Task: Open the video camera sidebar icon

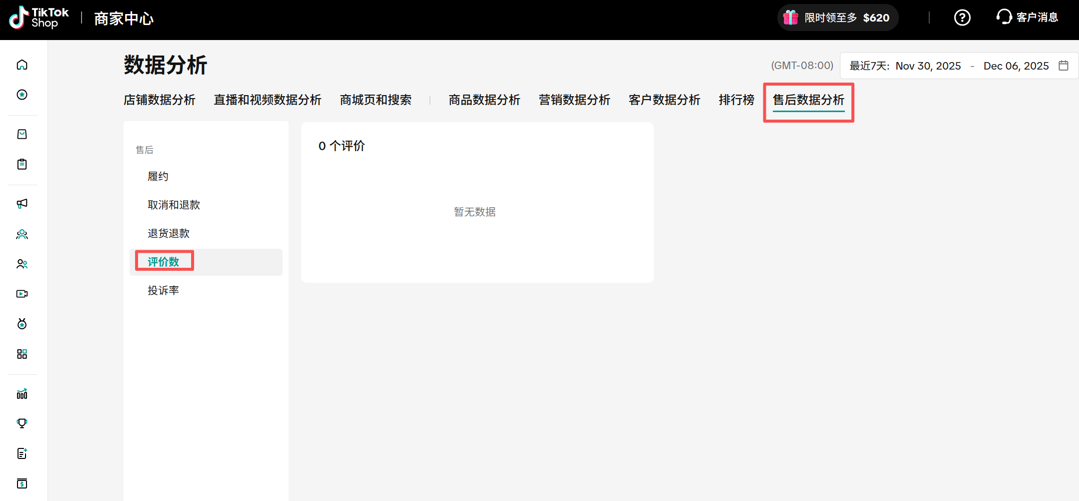Action: click(22, 294)
